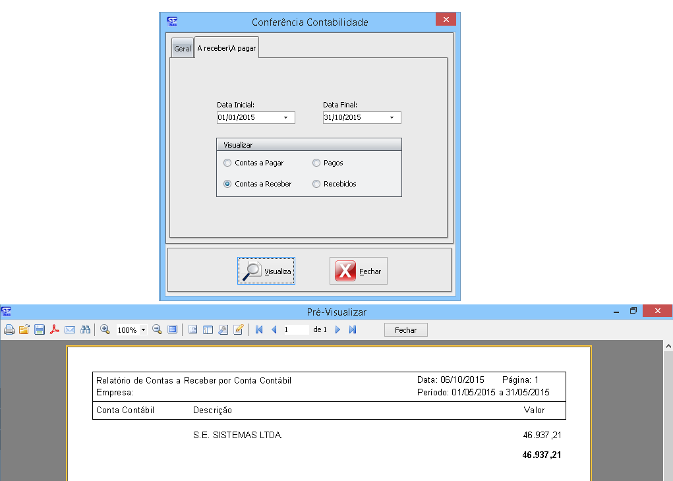Click the Fechar button with red X

pyautogui.click(x=359, y=271)
